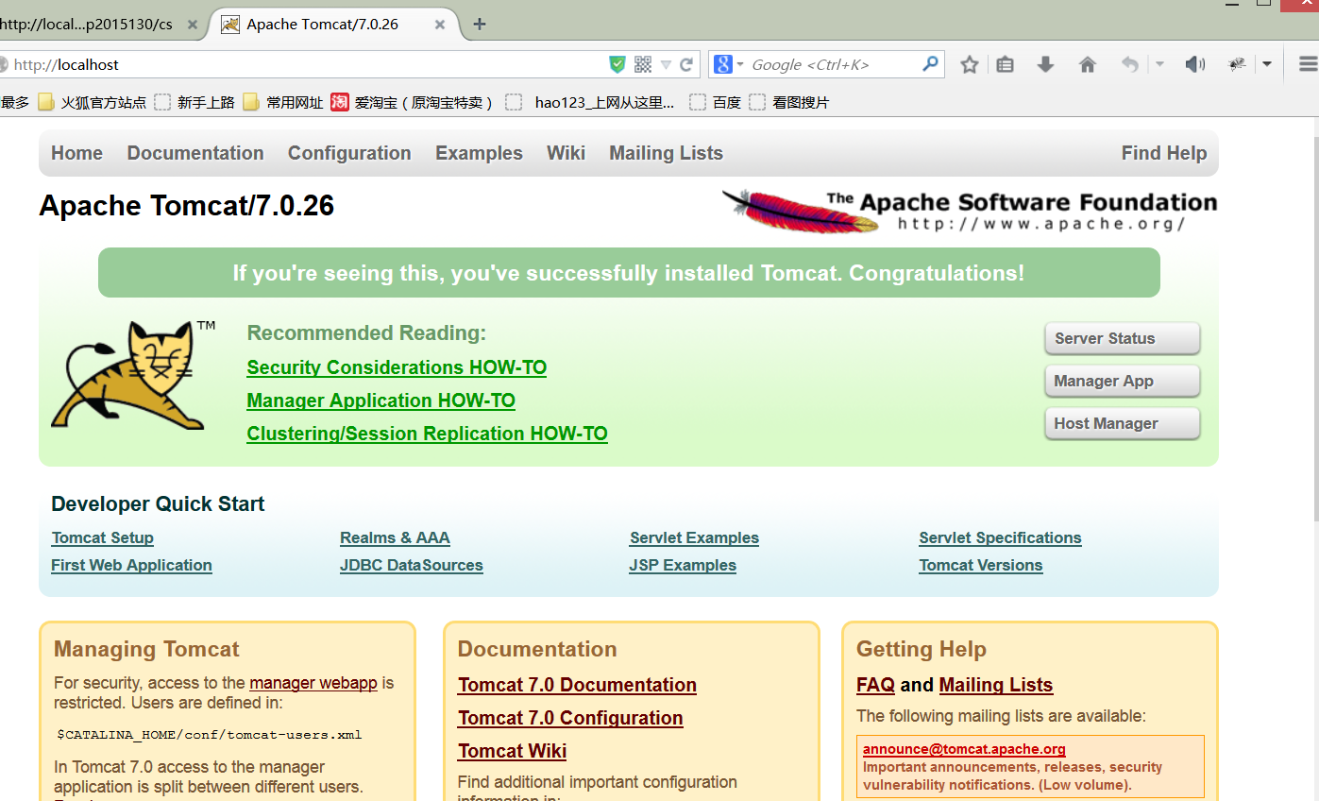Open the 常用网址 bookmark folder
Viewport: 1319px width, 801px height.
[282, 102]
